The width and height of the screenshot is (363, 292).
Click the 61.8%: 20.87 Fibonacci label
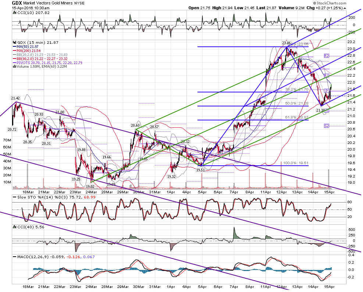[x=297, y=117]
